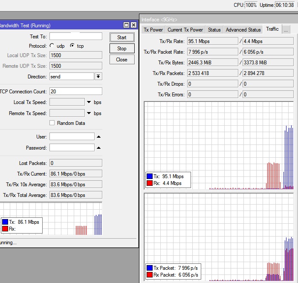Expand the Remote Tx Speed option arrow
Screen dimensions: 298x283
[89, 113]
